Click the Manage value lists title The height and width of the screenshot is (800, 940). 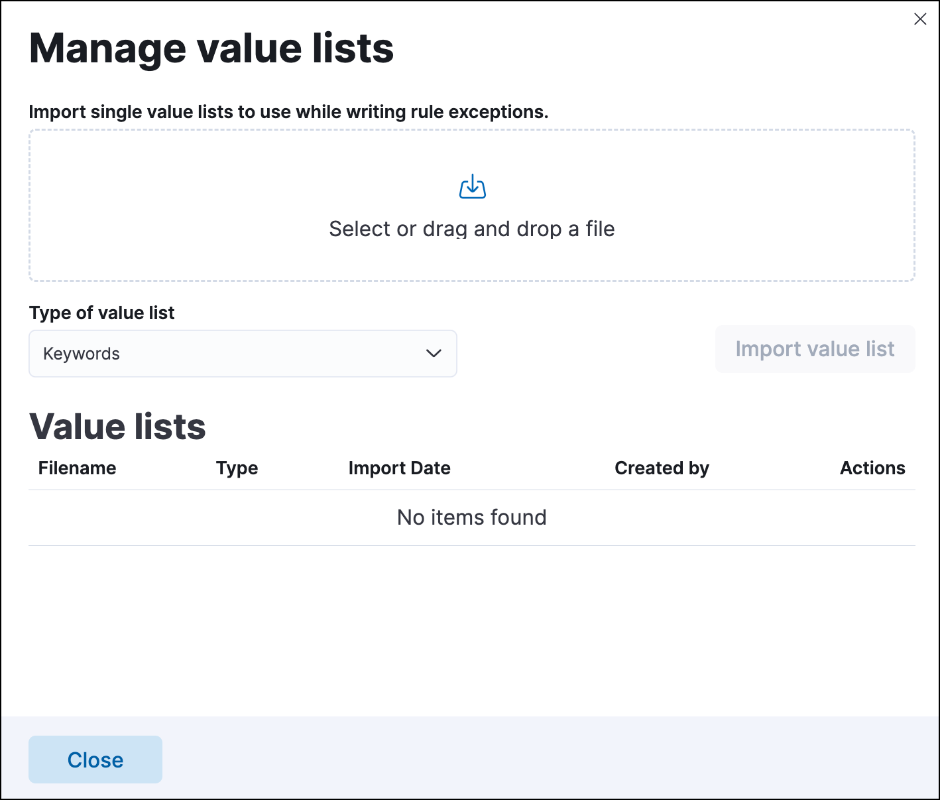point(211,47)
